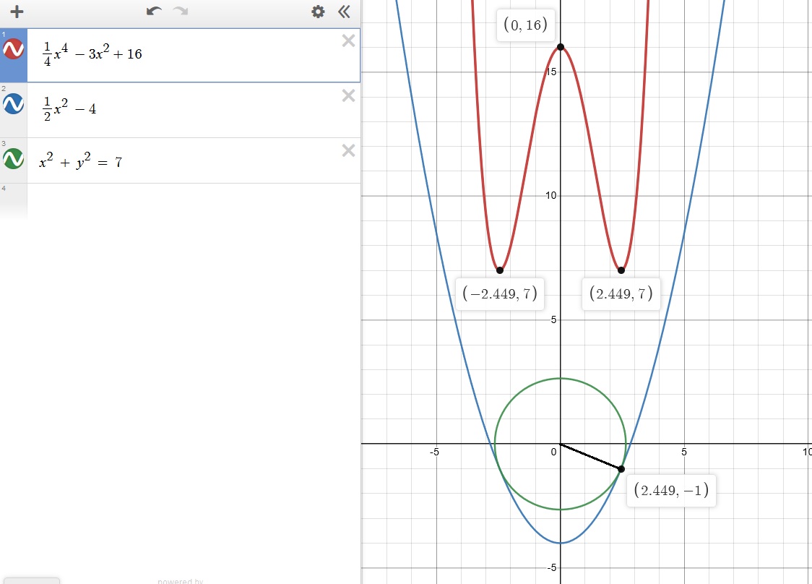Open the graph settings gear
Screen dimensions: 812x584
[x=318, y=12]
